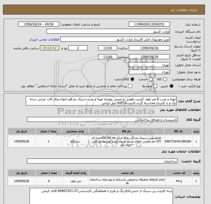Image resolution: width=211 pixels, height=204 pixels.
Task: Click the واحد اندازه گیری column header
Action: 76,173
